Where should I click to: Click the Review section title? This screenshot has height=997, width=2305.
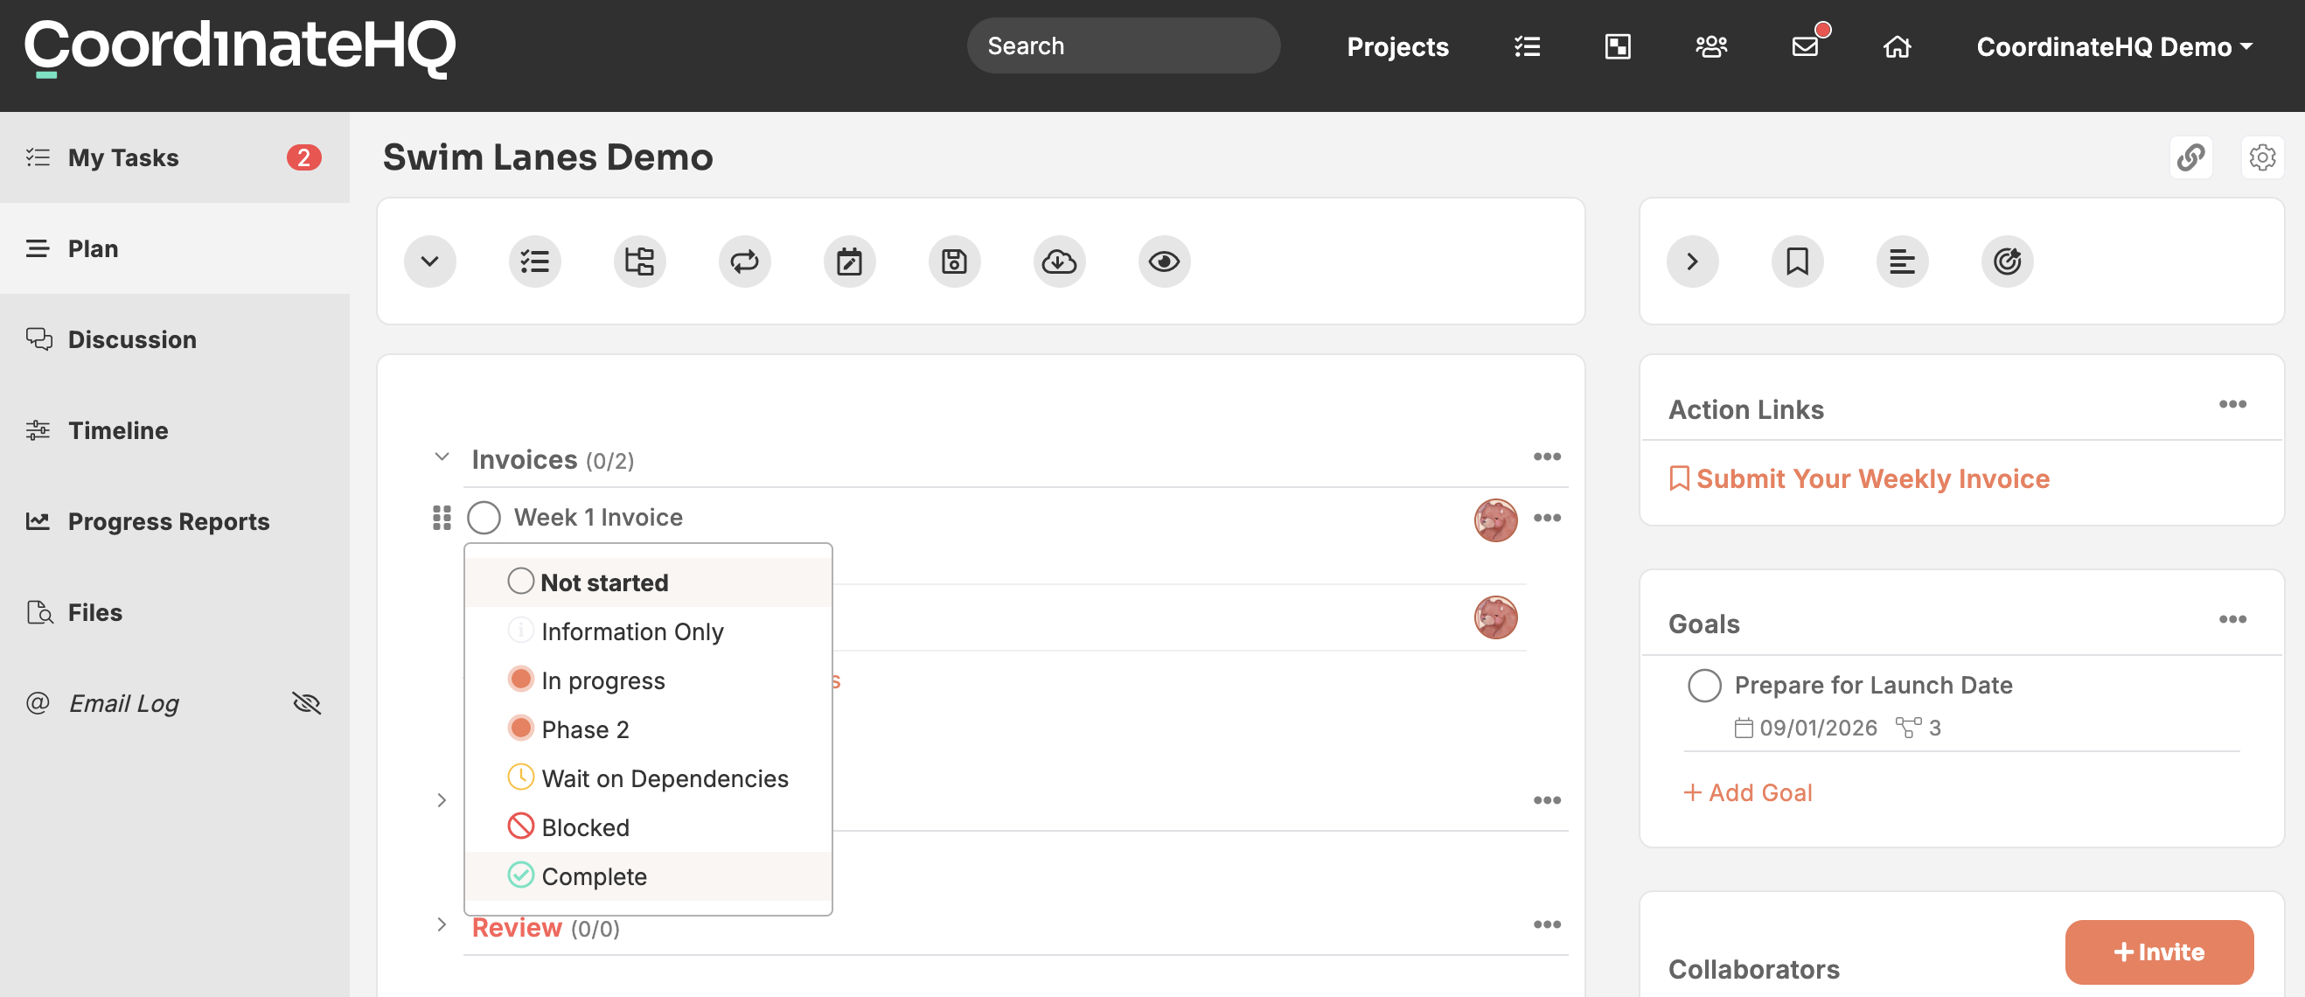516,928
